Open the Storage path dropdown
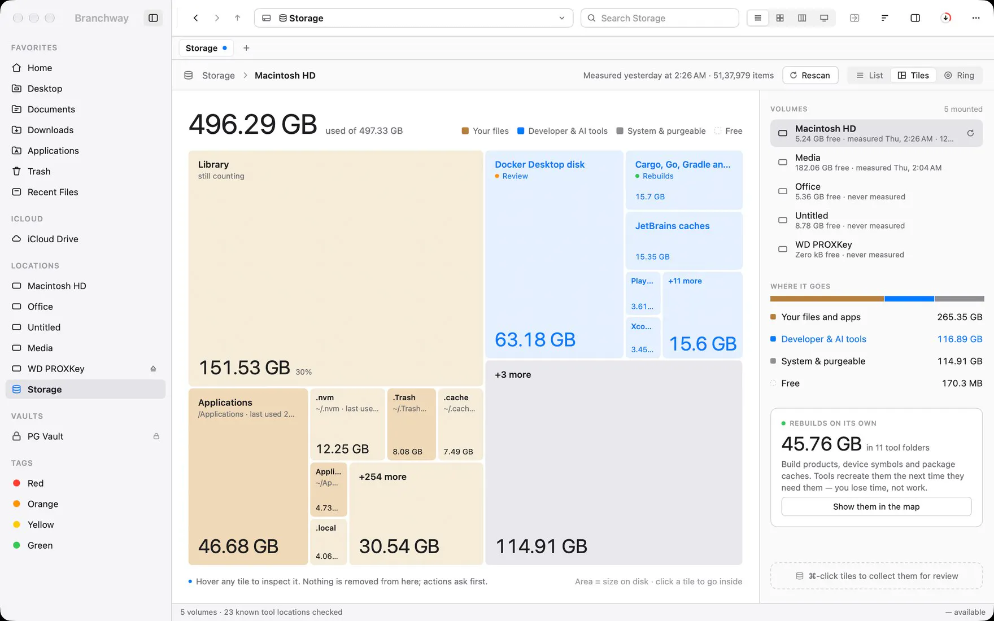Image resolution: width=994 pixels, height=621 pixels. point(413,18)
